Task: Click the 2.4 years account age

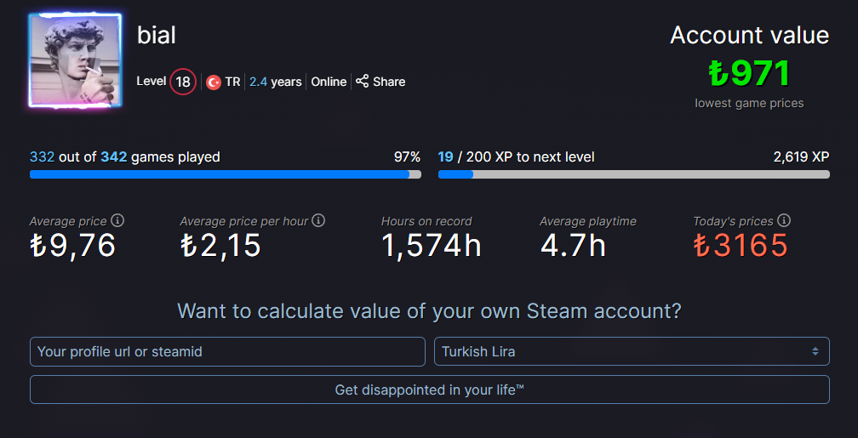Action: pos(275,82)
